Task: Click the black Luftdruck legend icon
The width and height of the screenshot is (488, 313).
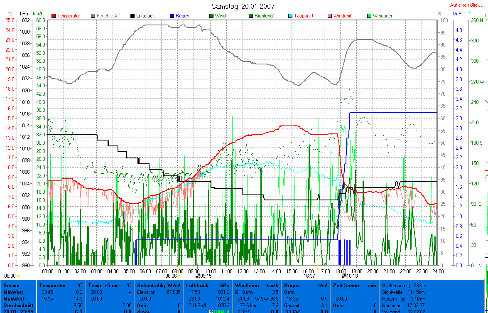Action: [133, 16]
